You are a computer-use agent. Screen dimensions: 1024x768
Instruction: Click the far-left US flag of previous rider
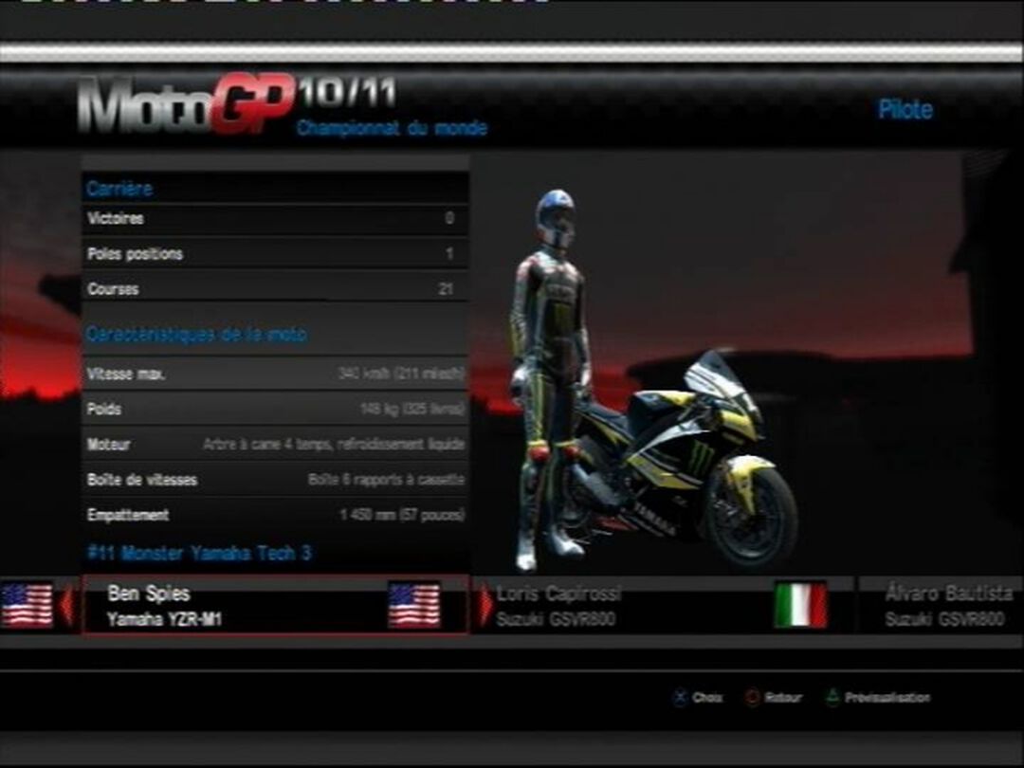pyautogui.click(x=27, y=605)
